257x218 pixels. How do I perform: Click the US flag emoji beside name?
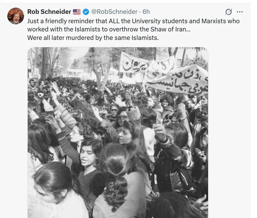pyautogui.click(x=77, y=12)
